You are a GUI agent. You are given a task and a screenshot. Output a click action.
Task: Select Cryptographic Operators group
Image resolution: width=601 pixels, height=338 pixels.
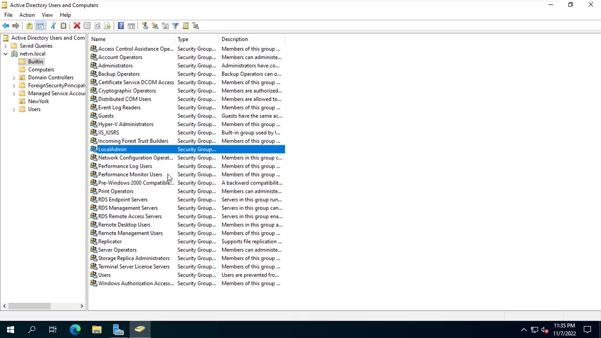pos(187,91)
